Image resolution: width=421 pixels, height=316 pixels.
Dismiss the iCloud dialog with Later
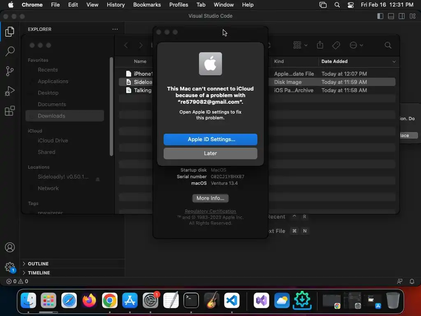[x=210, y=153]
